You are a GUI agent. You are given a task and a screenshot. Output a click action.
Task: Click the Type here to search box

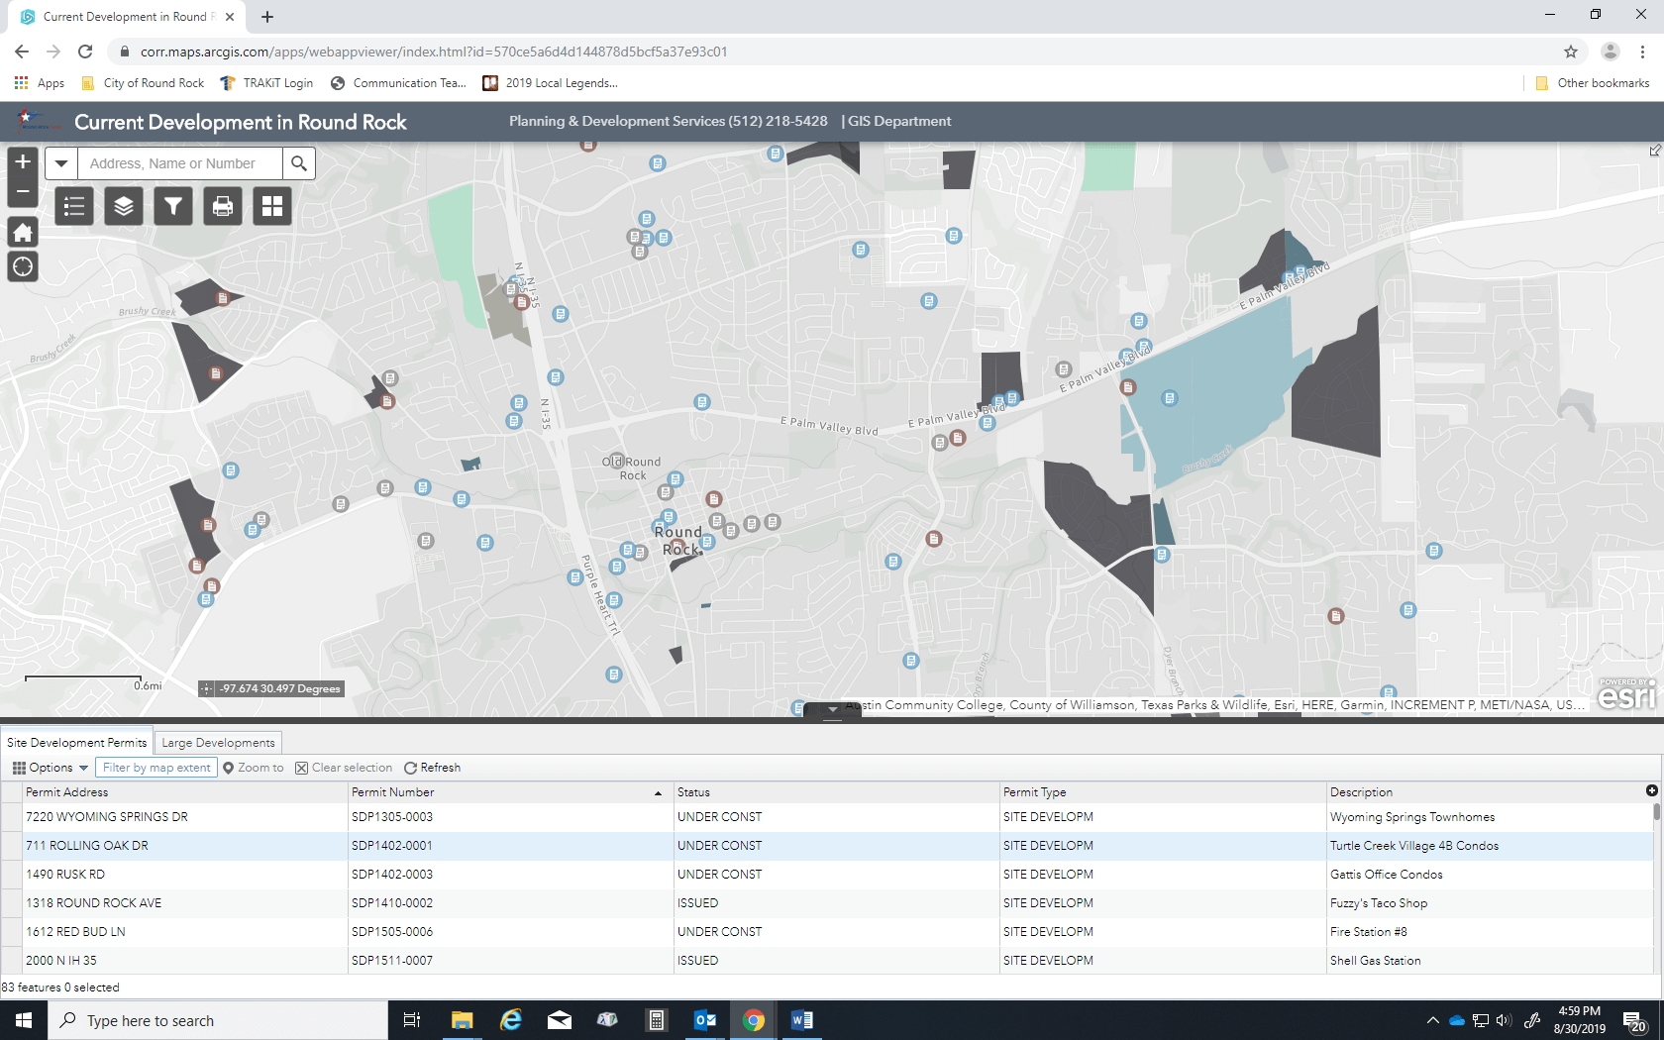218,1020
